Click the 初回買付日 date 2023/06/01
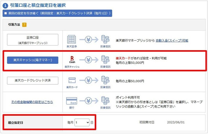208x134 pixels. click(x=176, y=122)
